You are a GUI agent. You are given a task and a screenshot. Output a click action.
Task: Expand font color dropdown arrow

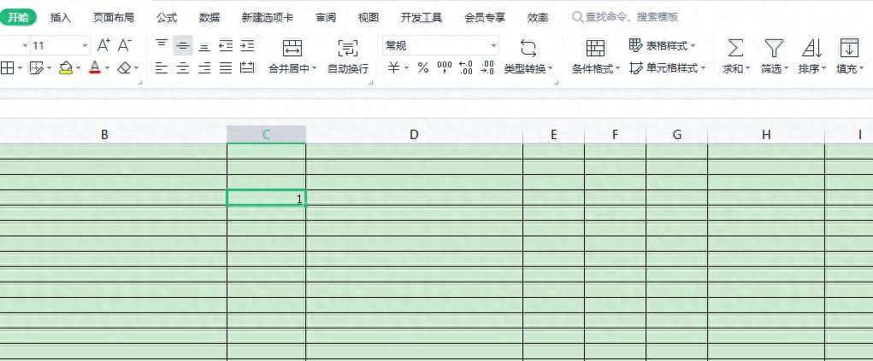[107, 68]
